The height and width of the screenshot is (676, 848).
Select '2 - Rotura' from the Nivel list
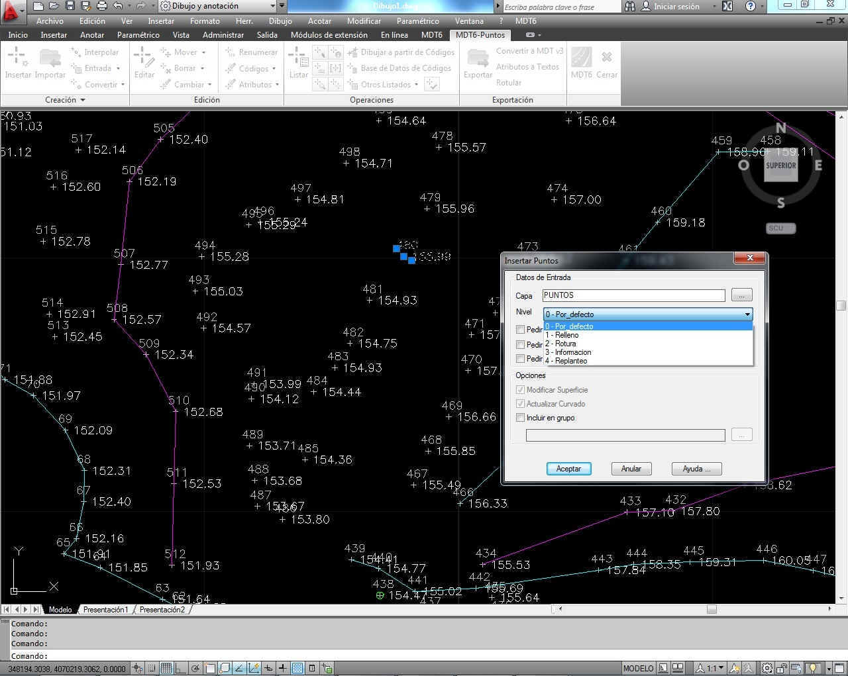coord(560,344)
